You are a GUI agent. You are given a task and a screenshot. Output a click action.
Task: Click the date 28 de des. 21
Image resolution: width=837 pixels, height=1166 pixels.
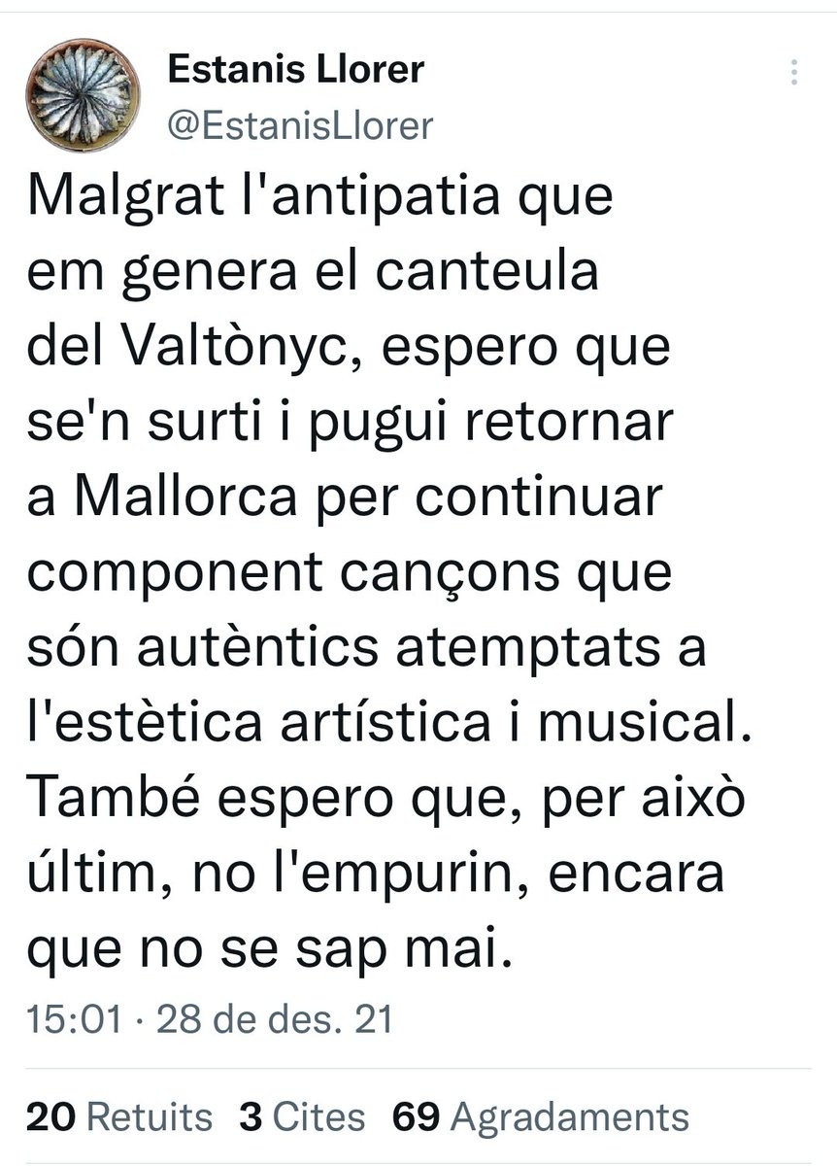273,1020
